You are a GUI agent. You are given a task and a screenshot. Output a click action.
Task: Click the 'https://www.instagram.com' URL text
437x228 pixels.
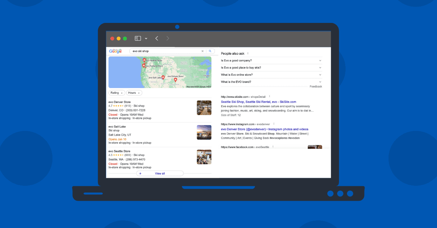(237, 124)
